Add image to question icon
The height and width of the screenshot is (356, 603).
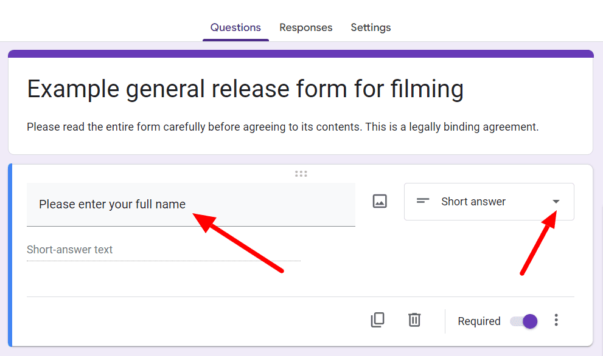pyautogui.click(x=380, y=201)
